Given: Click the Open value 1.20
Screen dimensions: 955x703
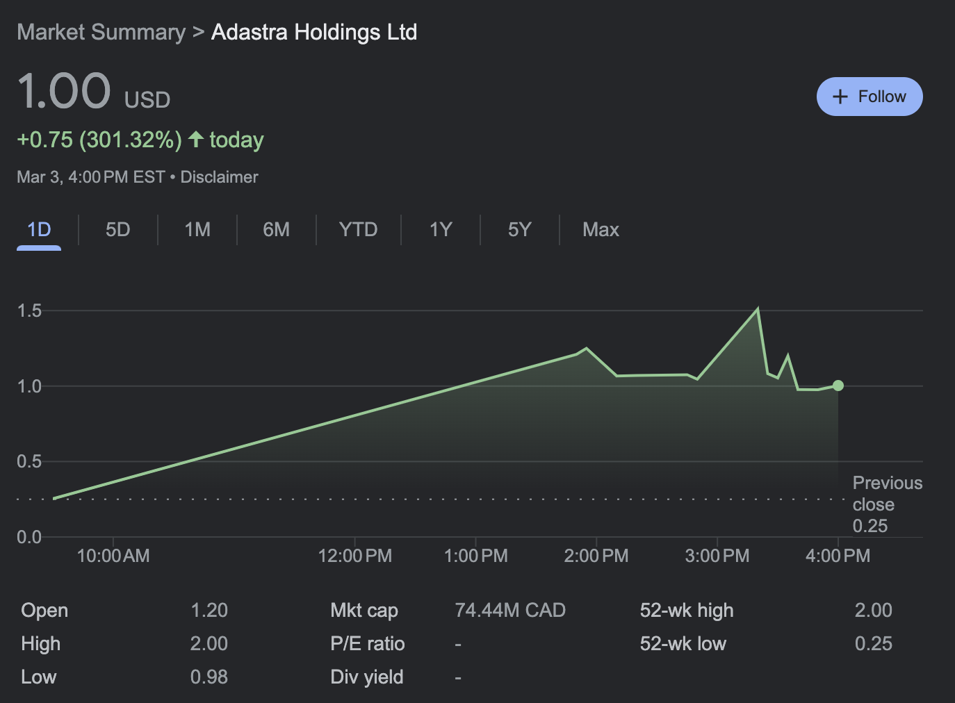Looking at the screenshot, I should [x=209, y=611].
